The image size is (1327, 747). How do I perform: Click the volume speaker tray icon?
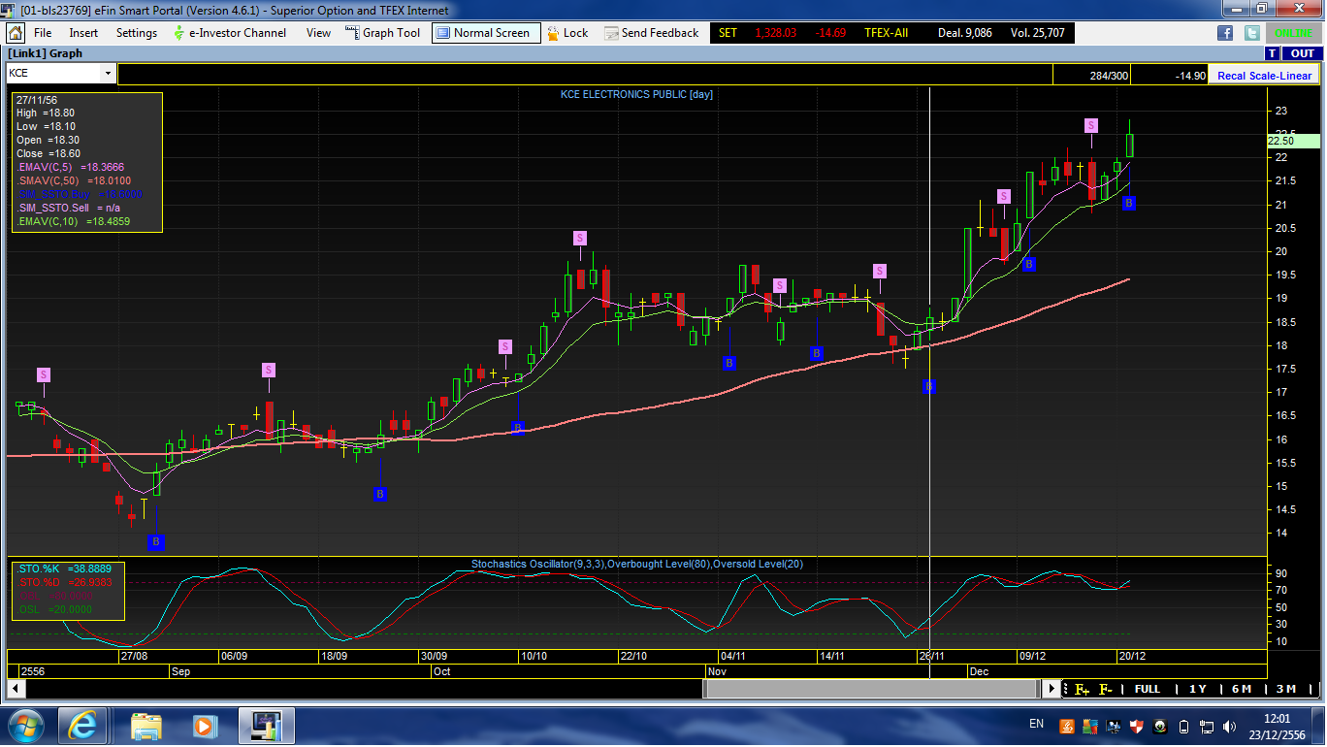pos(1231,726)
